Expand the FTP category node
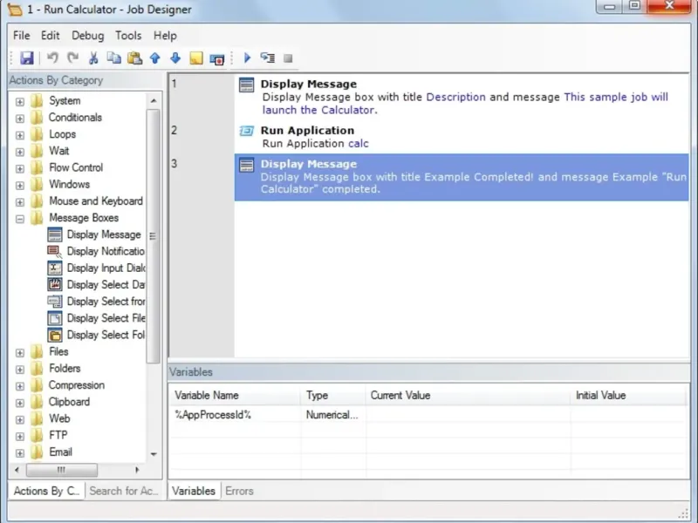This screenshot has height=523, width=698. click(x=19, y=436)
